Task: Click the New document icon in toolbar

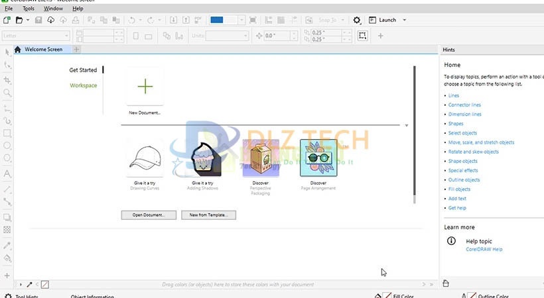Action: tap(7, 21)
